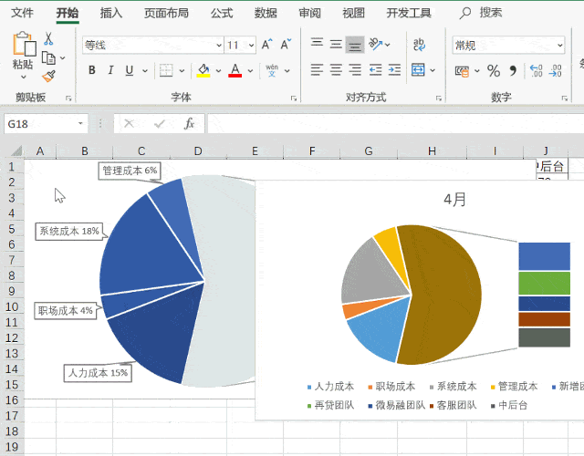Viewport: 584px width, 456px height.
Task: Open the font name dropdown 等线
Action: 219,46
